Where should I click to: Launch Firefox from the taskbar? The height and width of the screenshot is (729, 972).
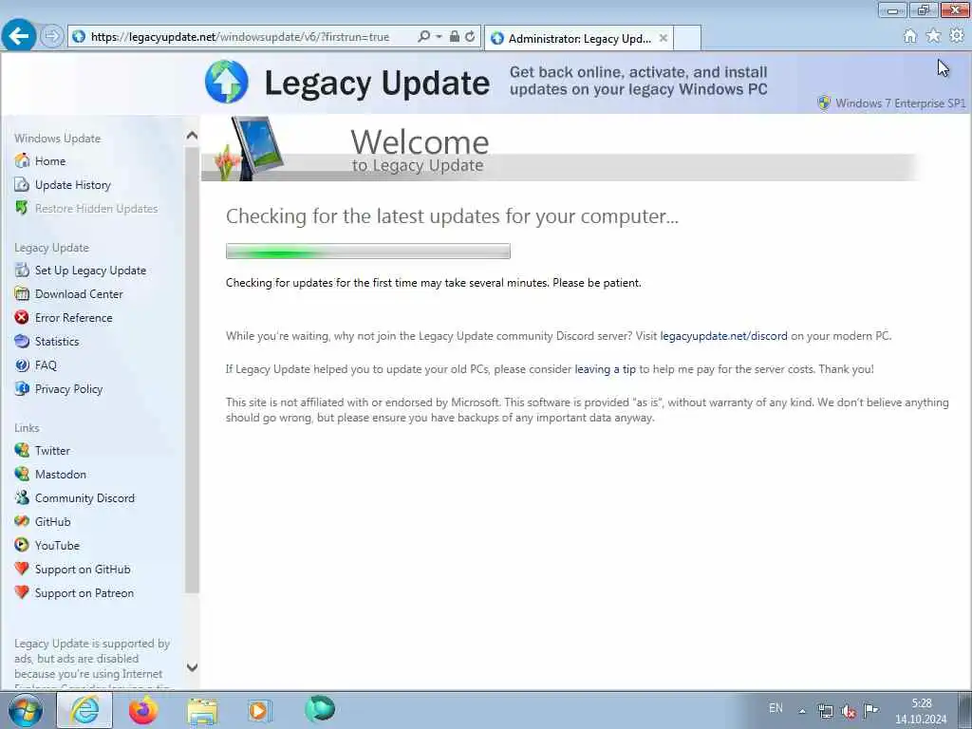tap(143, 710)
